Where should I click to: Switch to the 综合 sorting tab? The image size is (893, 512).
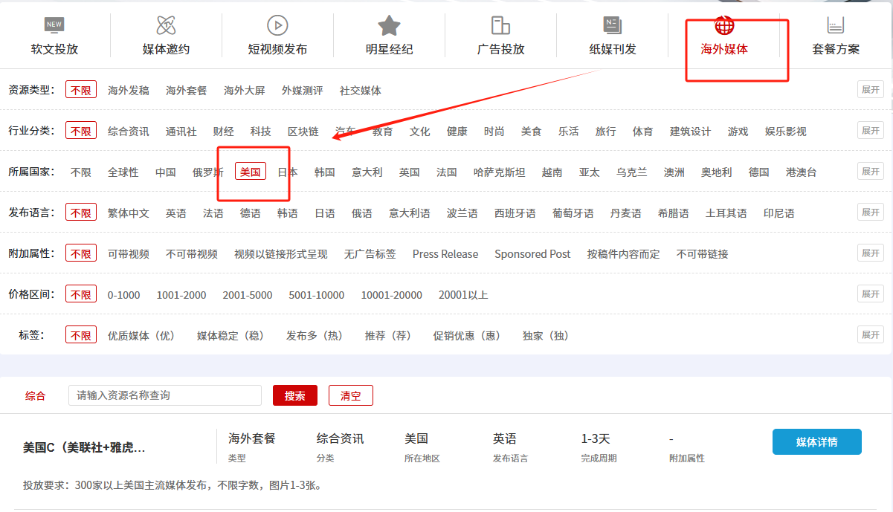(x=36, y=396)
